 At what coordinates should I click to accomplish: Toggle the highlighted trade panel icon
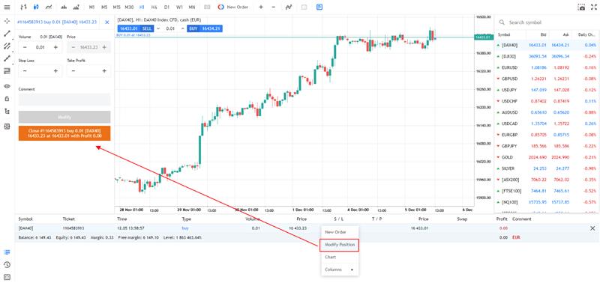point(319,7)
